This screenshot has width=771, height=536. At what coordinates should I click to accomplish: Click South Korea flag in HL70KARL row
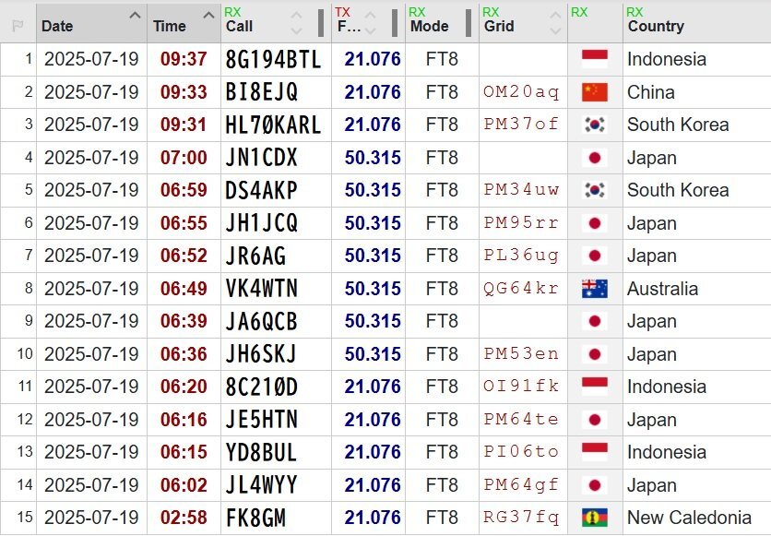(595, 125)
